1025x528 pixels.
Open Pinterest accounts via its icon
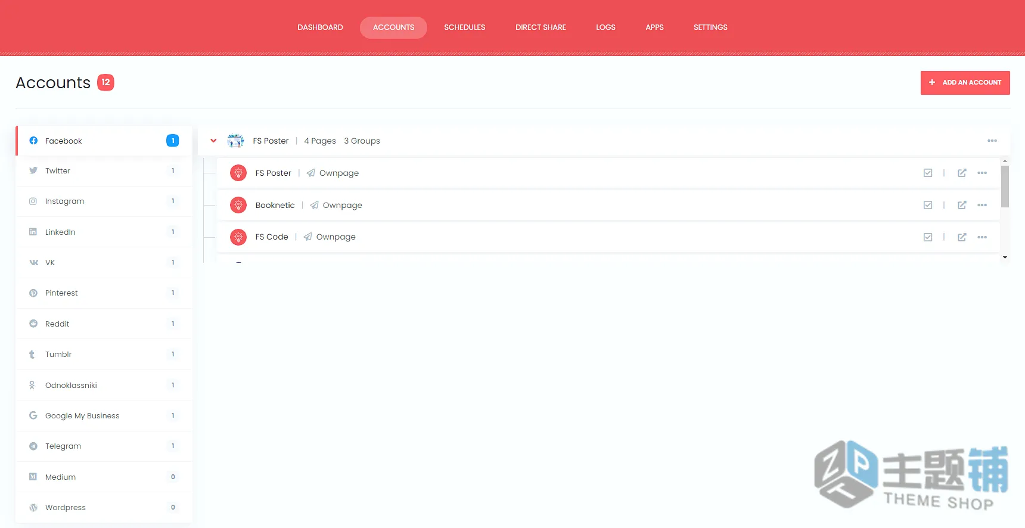33,293
